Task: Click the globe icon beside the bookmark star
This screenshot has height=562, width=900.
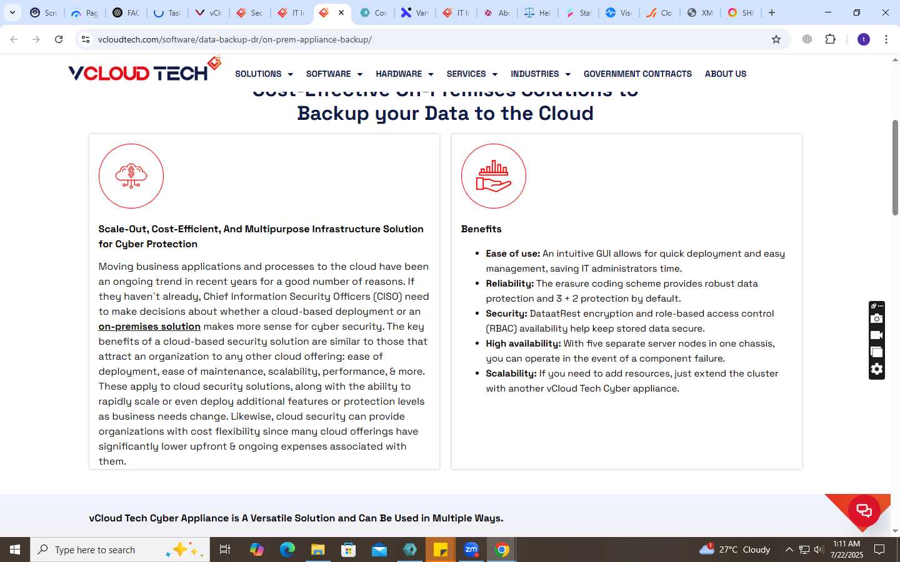Action: pyautogui.click(x=807, y=39)
